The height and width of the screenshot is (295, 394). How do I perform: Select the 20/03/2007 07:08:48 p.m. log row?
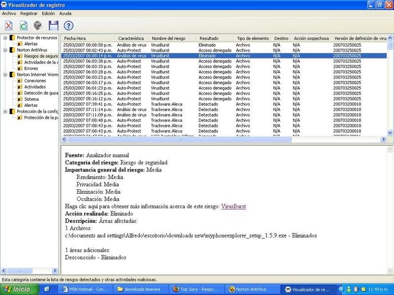click(224, 120)
